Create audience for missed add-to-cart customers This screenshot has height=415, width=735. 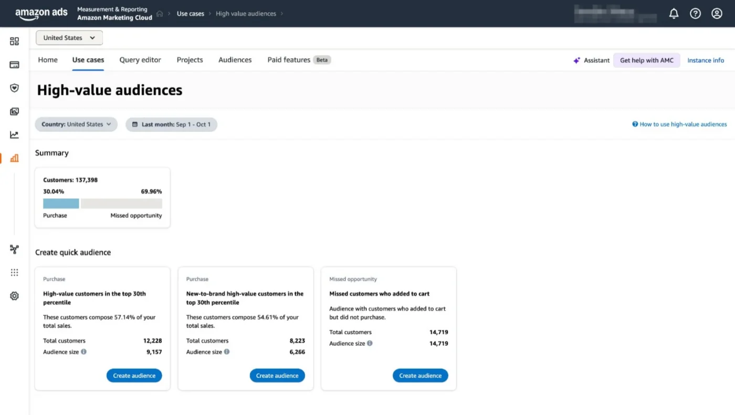pyautogui.click(x=420, y=376)
